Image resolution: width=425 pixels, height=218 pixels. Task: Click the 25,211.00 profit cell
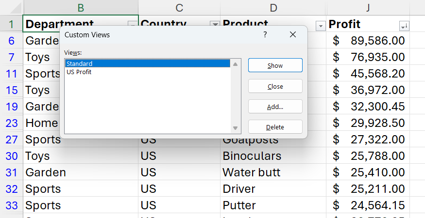point(368,189)
